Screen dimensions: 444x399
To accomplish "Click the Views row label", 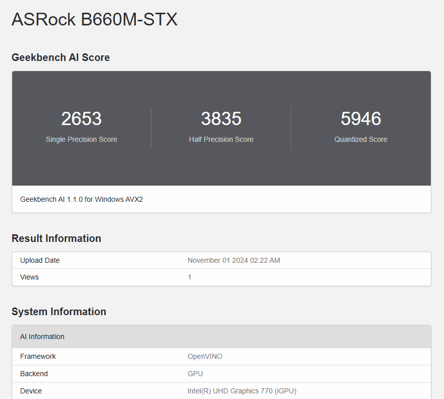I will [x=29, y=277].
